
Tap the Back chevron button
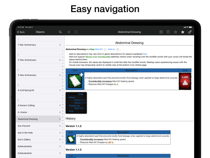[x=21, y=32]
